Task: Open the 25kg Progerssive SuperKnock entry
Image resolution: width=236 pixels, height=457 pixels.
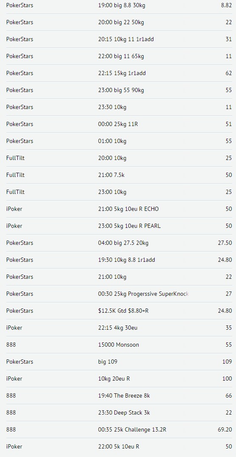Action: point(118,294)
